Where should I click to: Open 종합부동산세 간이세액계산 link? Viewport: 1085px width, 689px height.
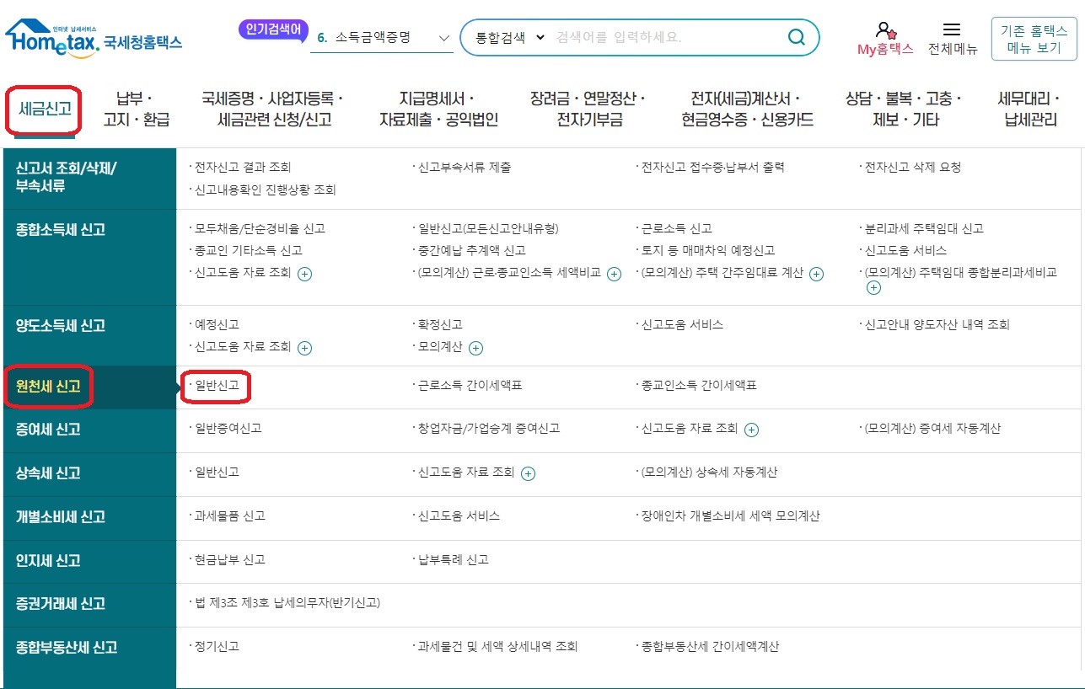711,647
